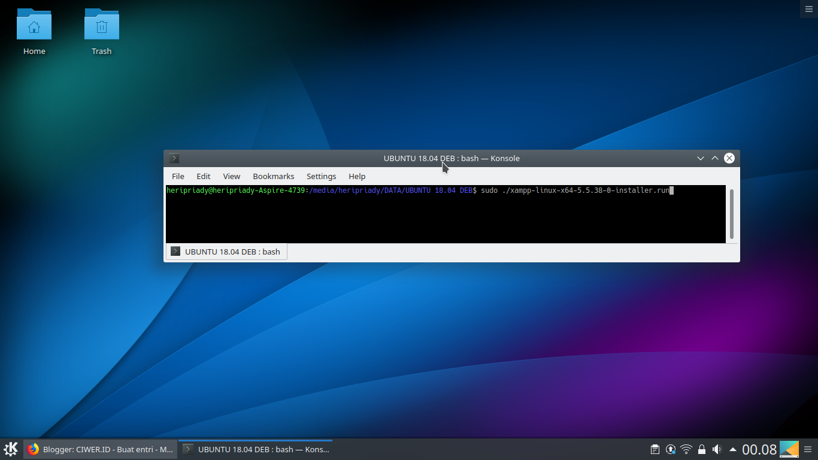The image size is (818, 460).
Task: Open the software updates tray icon
Action: pyautogui.click(x=671, y=449)
